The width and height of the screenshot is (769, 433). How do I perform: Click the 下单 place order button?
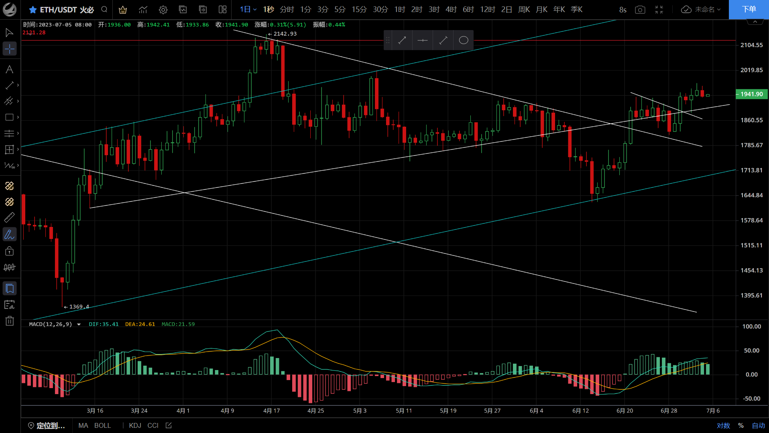(x=749, y=10)
